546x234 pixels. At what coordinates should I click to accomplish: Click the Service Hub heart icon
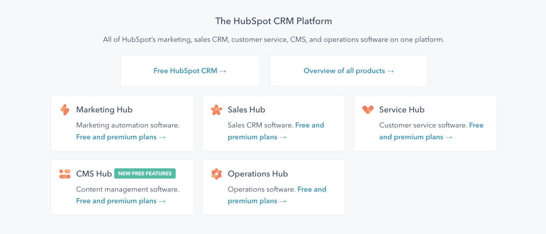[x=368, y=110]
